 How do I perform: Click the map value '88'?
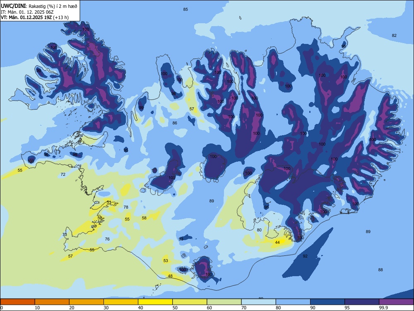pos(380,270)
